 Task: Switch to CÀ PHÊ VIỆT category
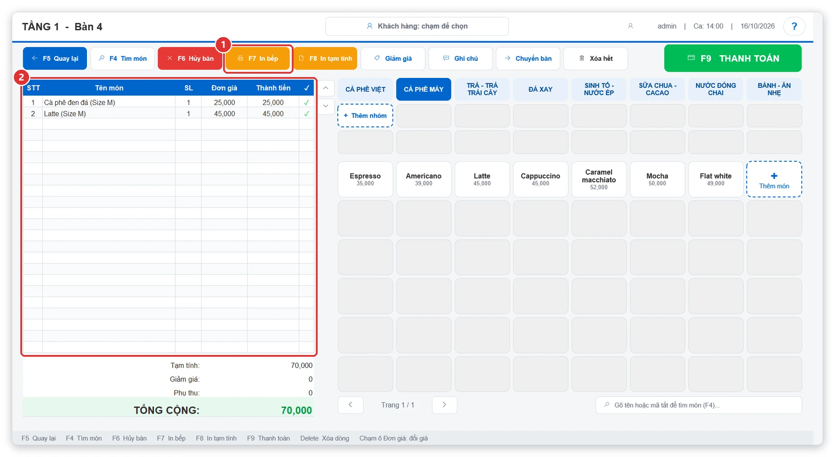tap(365, 89)
